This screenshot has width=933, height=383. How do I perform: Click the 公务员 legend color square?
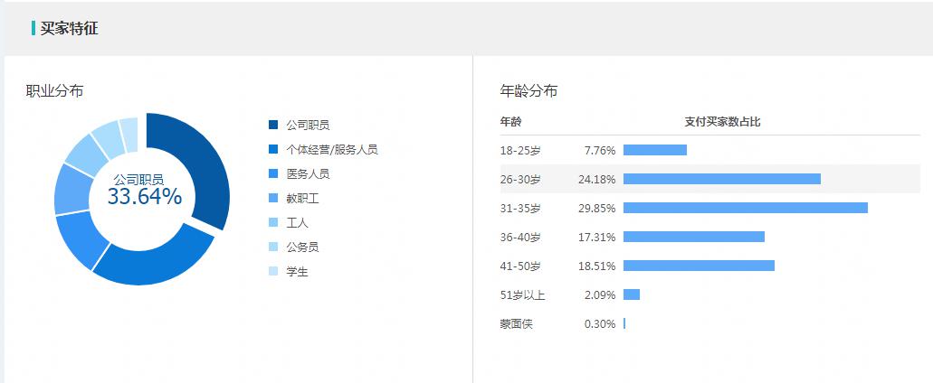[273, 247]
